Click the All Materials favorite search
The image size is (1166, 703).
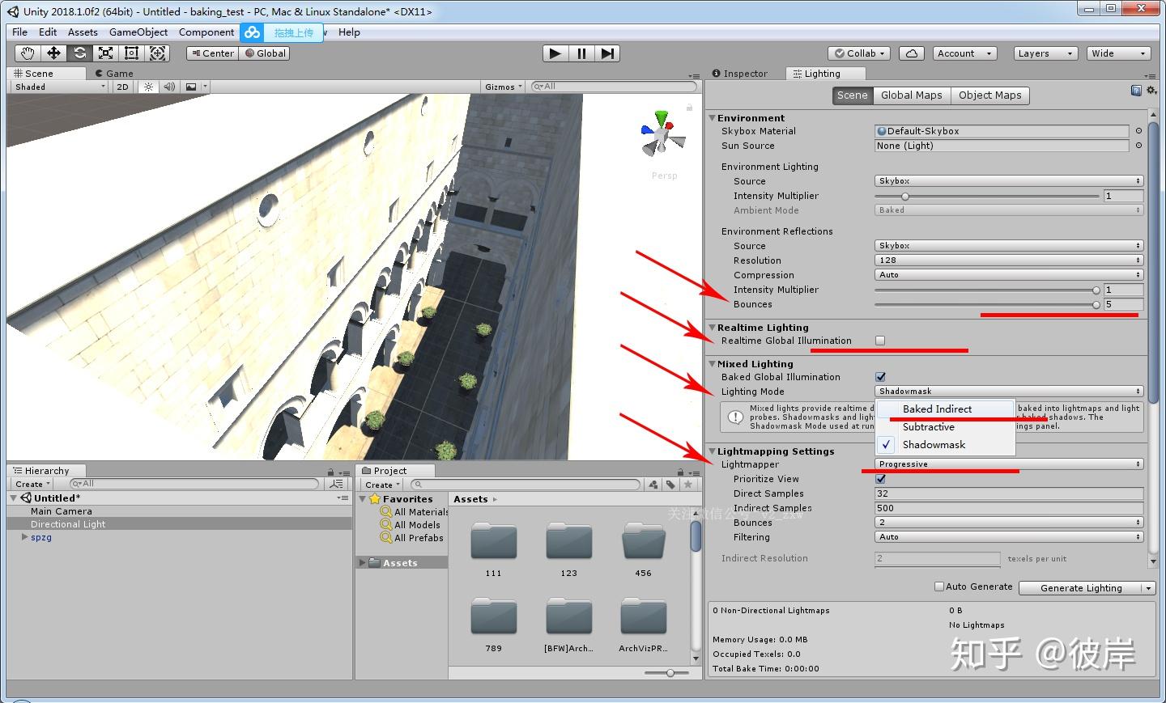[x=415, y=512]
